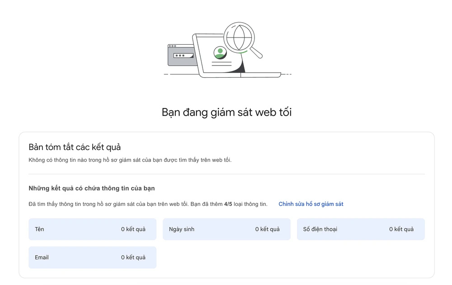Click the laptop profile avatar graphic
452x285 pixels.
tap(220, 53)
